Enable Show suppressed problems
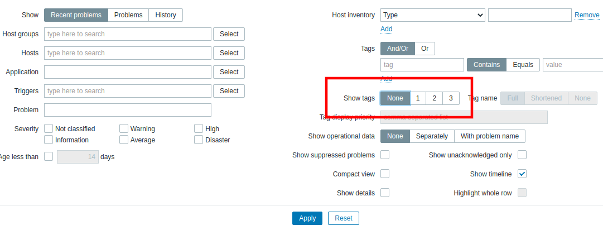603x230 pixels. click(x=385, y=155)
